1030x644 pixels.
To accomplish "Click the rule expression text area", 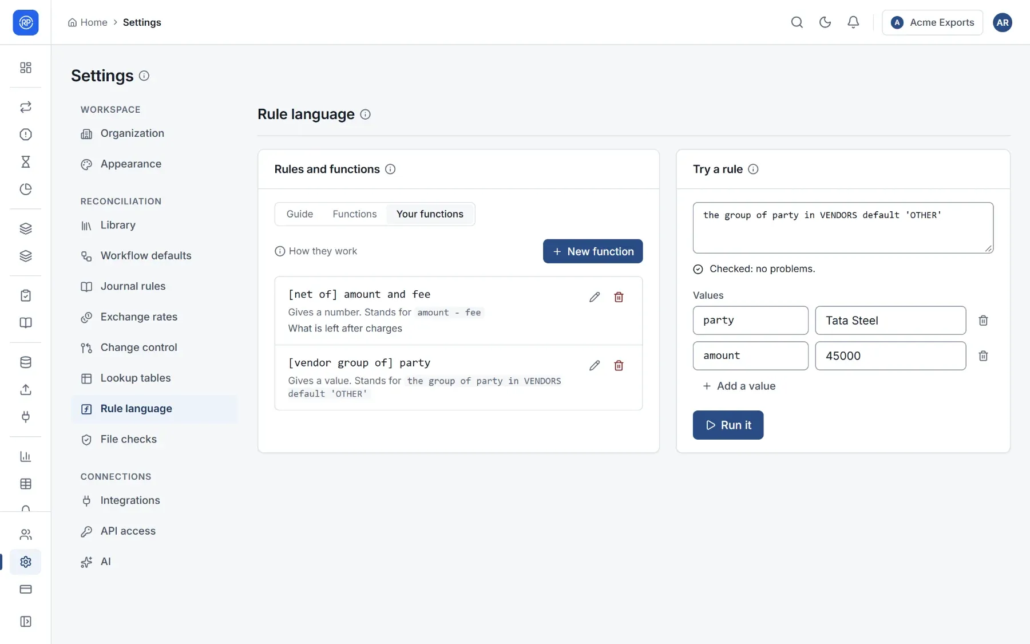I will coord(843,228).
